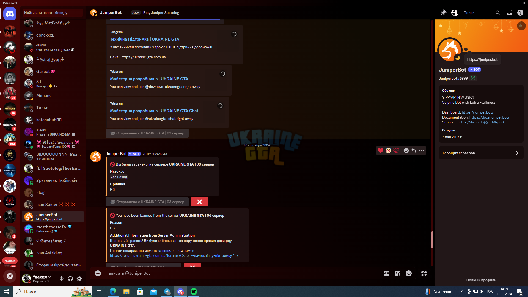Open add reaction picker on message
Viewport: 528px width, 297px height.
pyautogui.click(x=406, y=150)
